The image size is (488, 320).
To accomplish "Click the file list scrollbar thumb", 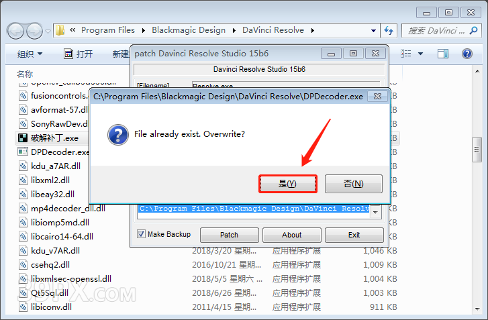I will [x=477, y=150].
